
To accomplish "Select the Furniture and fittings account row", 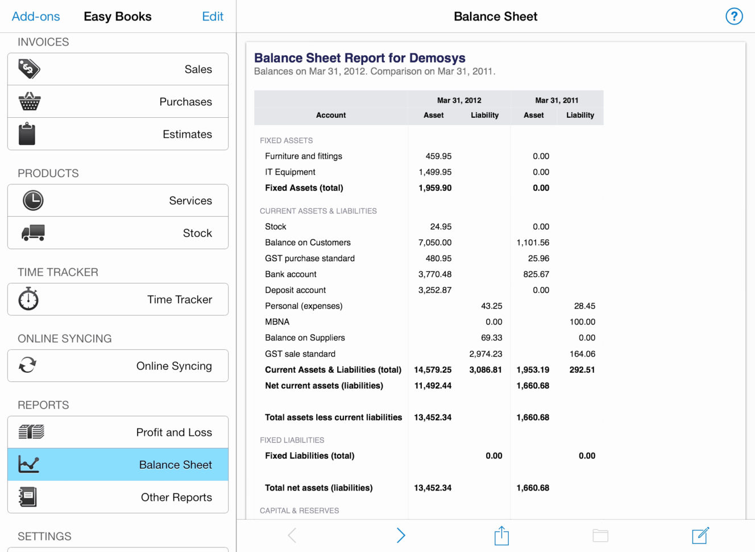I will point(303,156).
